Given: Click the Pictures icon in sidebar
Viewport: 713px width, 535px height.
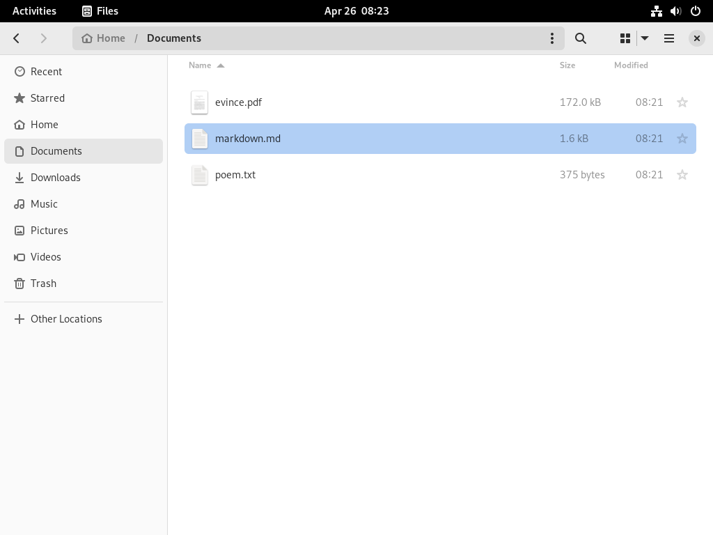Looking at the screenshot, I should [19, 230].
